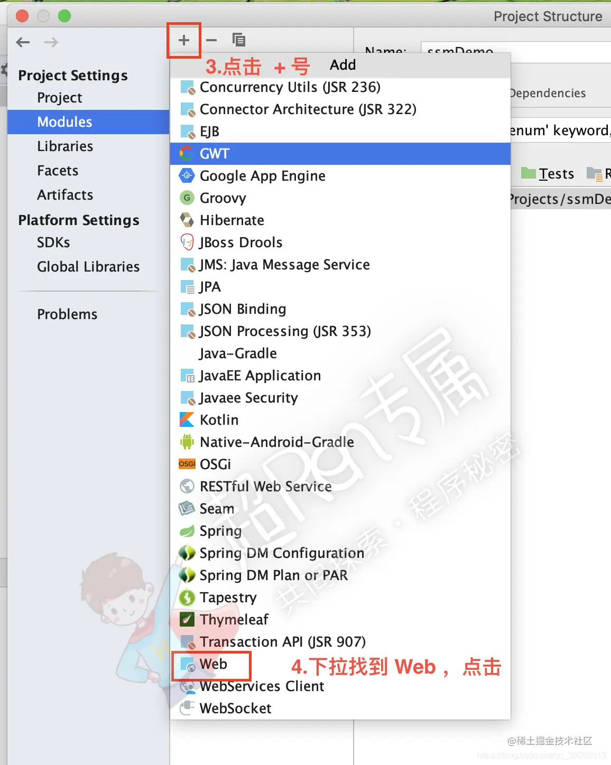Choose WebServices Client entry
Viewport: 611px width, 765px height.
(340, 686)
